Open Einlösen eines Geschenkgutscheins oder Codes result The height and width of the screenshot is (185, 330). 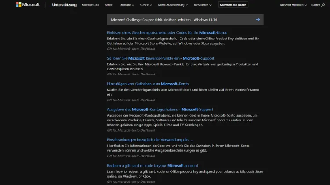click(x=167, y=32)
